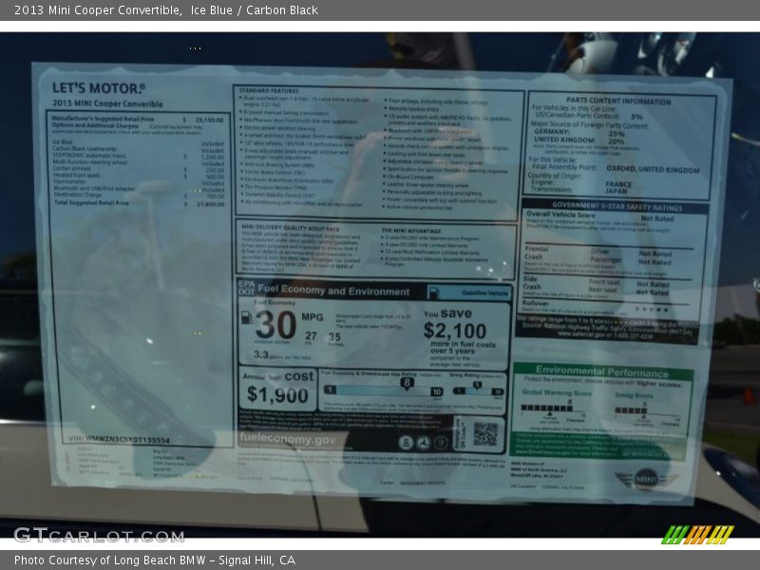Click the "Manufacturer's Suggested Retail Price" line

click(x=138, y=120)
